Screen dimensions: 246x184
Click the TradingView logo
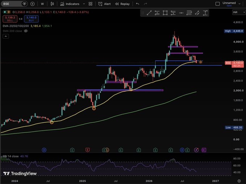coord(20,174)
